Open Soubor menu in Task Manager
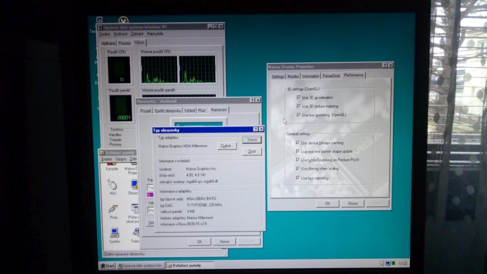This screenshot has height=274, width=487. click(x=105, y=34)
